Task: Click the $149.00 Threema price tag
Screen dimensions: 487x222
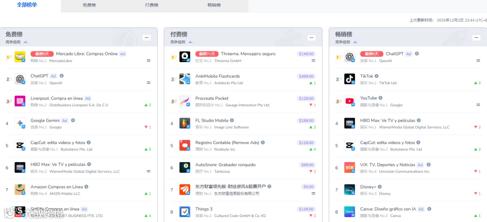Action: (306, 54)
